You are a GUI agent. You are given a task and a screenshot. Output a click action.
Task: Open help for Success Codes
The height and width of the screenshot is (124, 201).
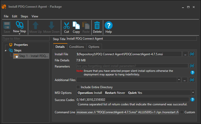coord(192,99)
